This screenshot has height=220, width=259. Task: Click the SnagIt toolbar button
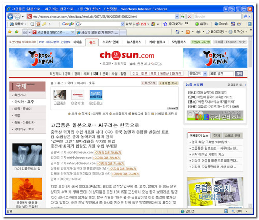pos(221,24)
